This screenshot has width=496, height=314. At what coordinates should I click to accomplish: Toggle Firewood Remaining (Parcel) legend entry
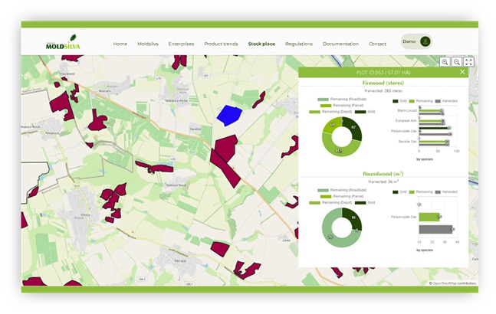(342, 106)
